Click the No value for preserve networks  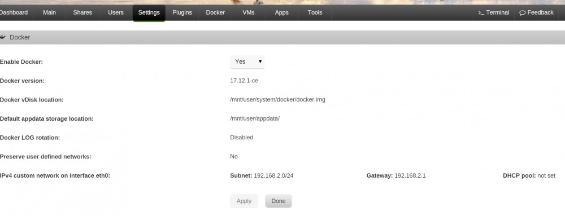[234, 156]
